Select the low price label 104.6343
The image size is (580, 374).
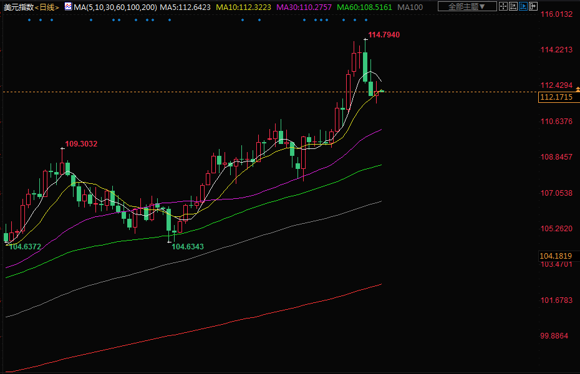click(188, 247)
